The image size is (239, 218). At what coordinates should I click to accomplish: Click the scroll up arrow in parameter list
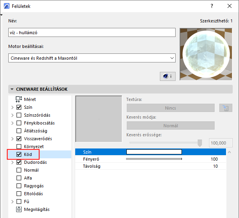229,152
